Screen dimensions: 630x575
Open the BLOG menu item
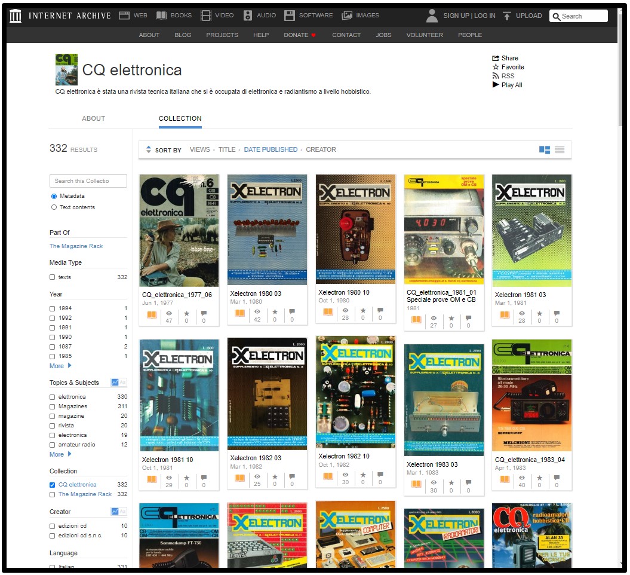click(x=183, y=35)
